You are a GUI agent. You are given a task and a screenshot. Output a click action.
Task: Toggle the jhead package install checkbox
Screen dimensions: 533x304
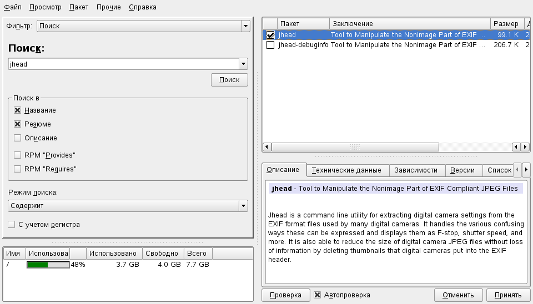click(270, 35)
